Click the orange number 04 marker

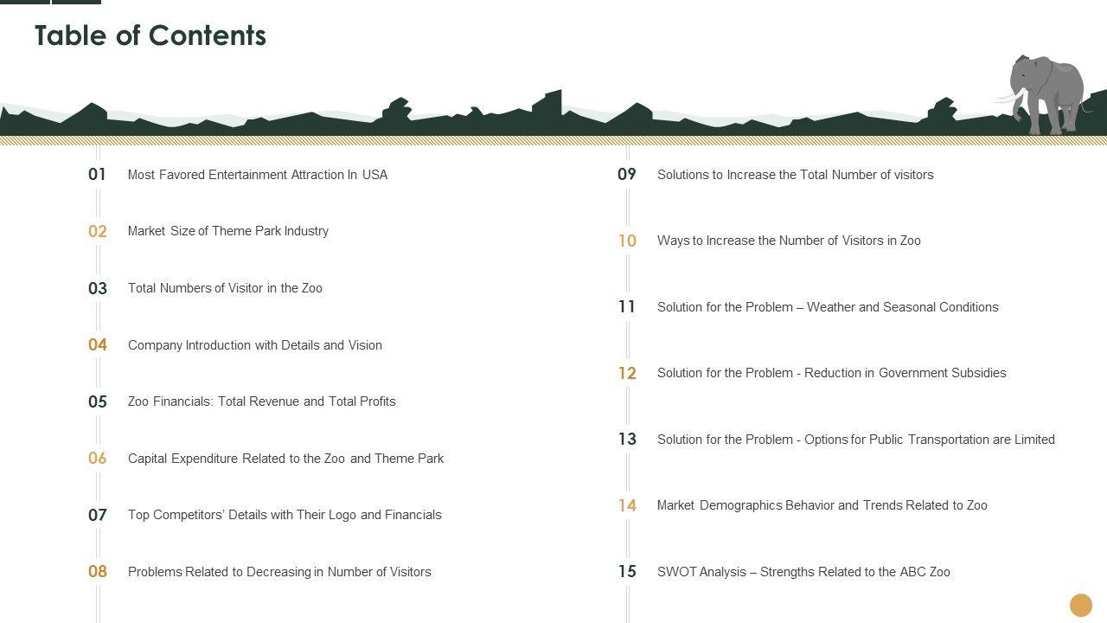98,345
